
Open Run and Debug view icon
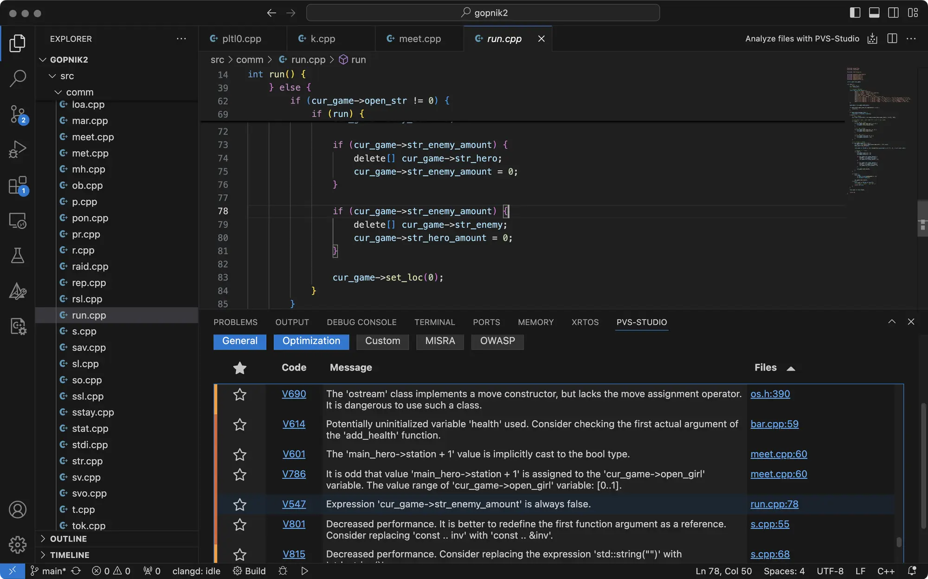(x=18, y=149)
